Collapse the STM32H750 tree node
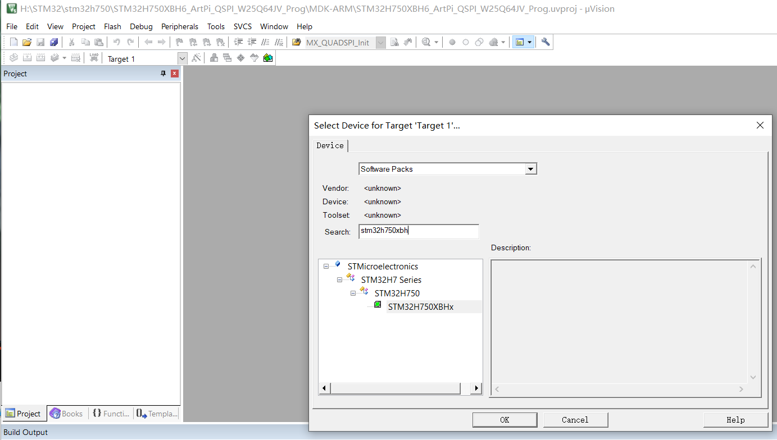 pos(353,294)
